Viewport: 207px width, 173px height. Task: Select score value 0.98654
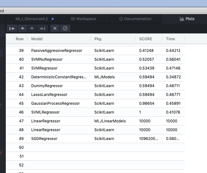147,103
